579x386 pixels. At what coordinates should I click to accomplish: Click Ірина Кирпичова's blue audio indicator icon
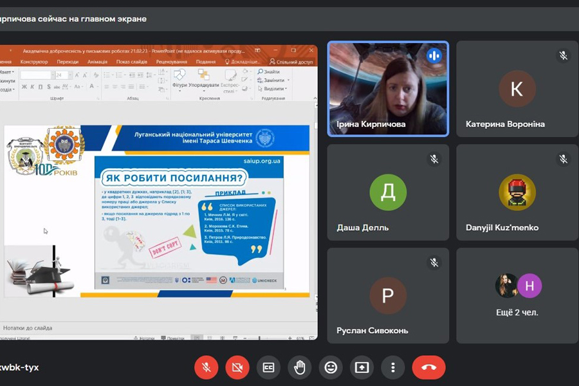click(434, 55)
